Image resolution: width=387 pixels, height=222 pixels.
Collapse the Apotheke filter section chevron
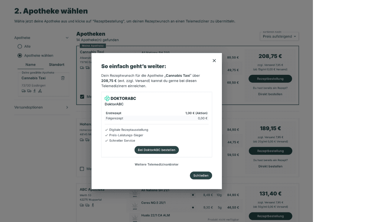click(67, 38)
